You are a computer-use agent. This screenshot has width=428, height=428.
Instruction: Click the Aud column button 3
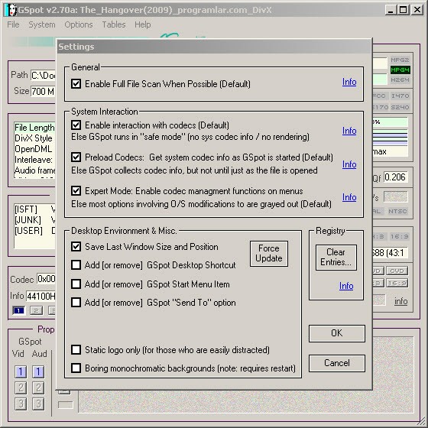[x=38, y=404]
